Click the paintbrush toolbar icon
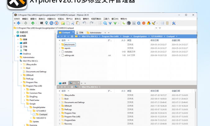This screenshot has width=210, height=126. [x=153, y=23]
